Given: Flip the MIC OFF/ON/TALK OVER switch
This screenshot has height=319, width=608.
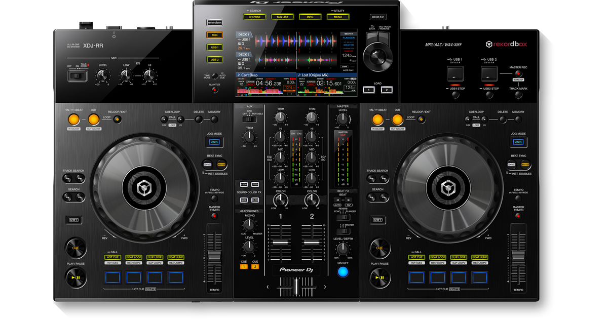Looking at the screenshot, I should [x=78, y=76].
